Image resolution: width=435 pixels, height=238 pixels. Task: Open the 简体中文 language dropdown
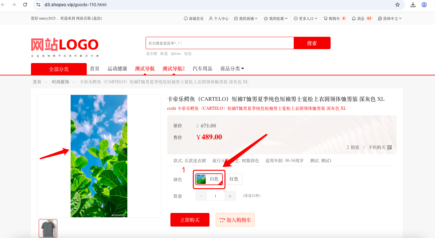pos(390,19)
